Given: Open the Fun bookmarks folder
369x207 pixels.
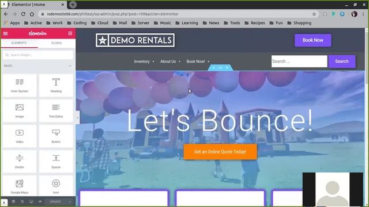Looking at the screenshot, I should (276, 23).
